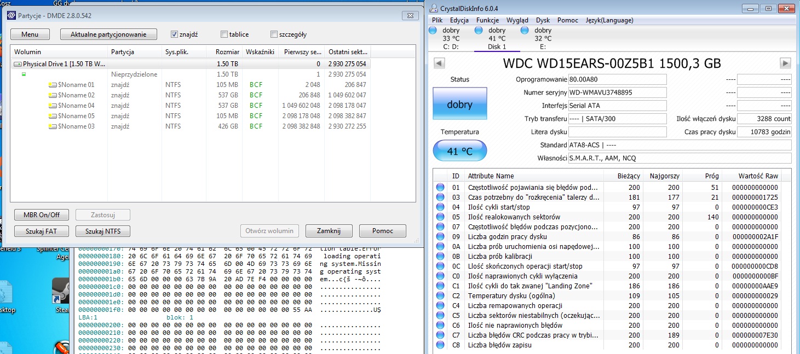The image size is (800, 354).
Task: Click the Steam desktop shortcut icon
Action: [60, 290]
